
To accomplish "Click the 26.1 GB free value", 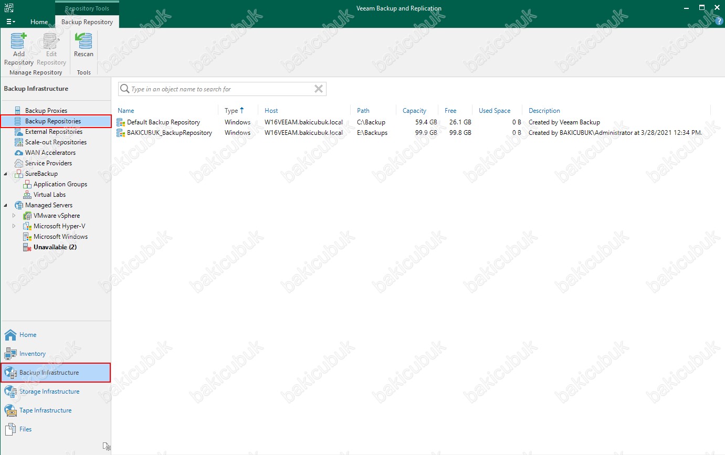I will pyautogui.click(x=460, y=122).
